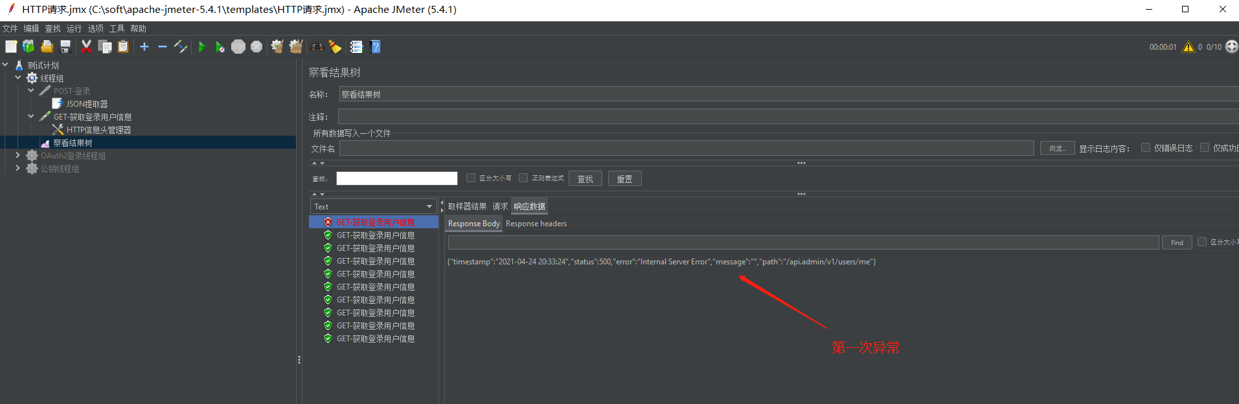Click the 查找 search button

point(585,178)
